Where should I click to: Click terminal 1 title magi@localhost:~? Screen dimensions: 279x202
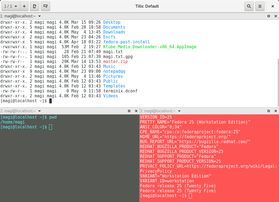click(20, 16)
